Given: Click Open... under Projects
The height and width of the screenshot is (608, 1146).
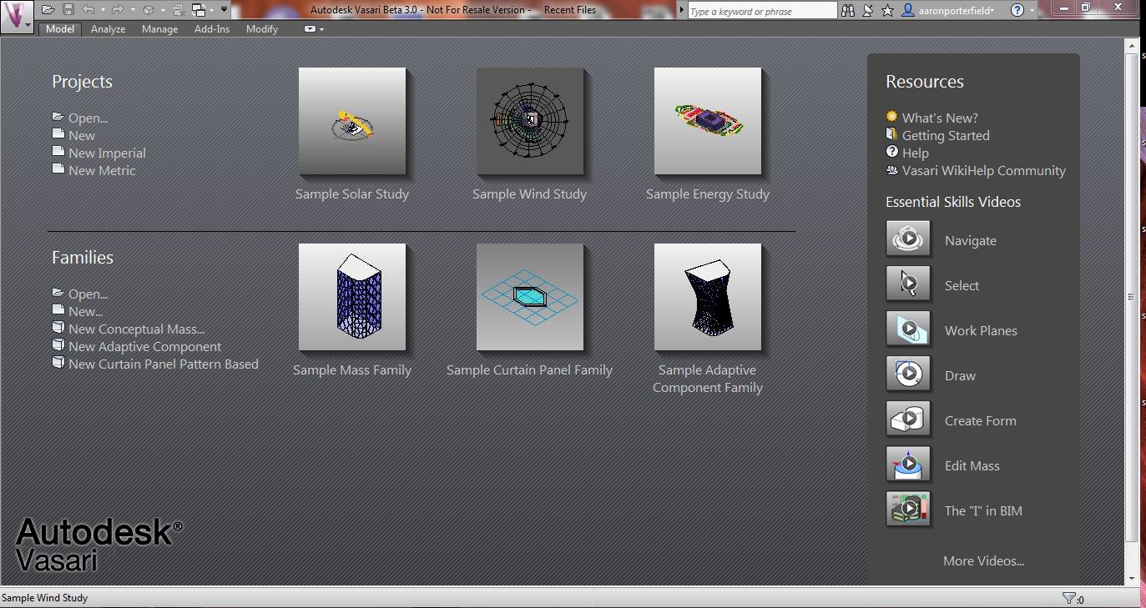Looking at the screenshot, I should [x=88, y=118].
